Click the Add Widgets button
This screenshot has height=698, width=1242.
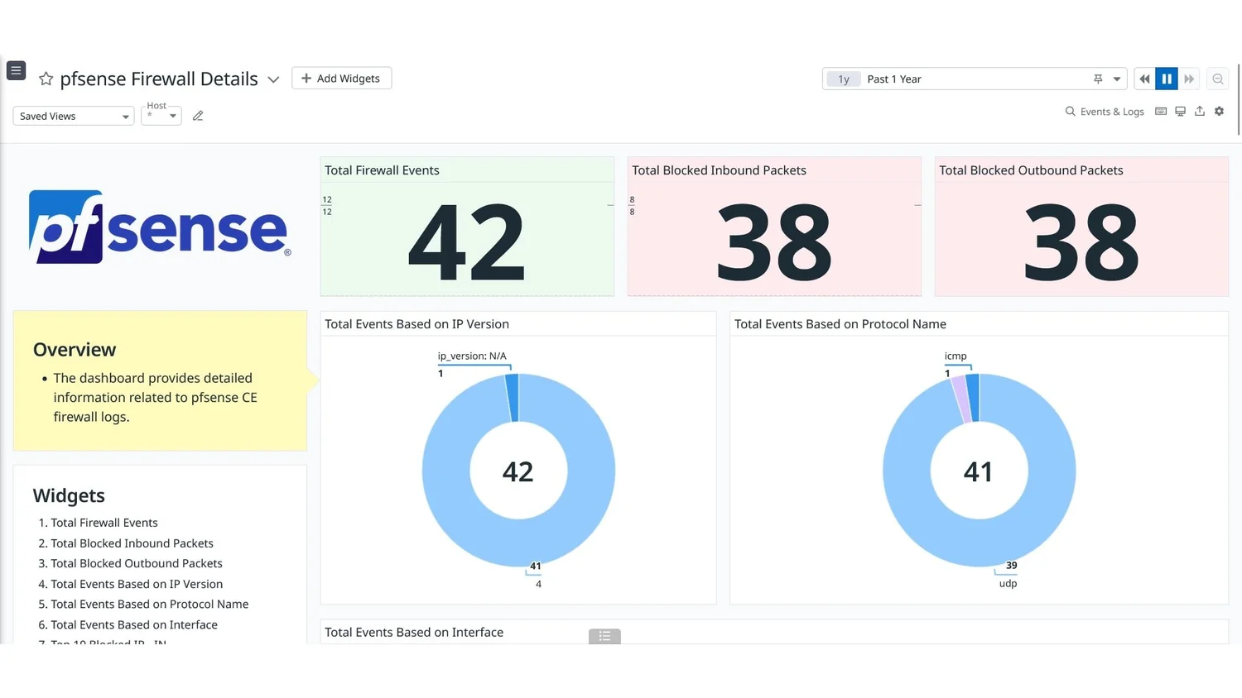pyautogui.click(x=341, y=78)
